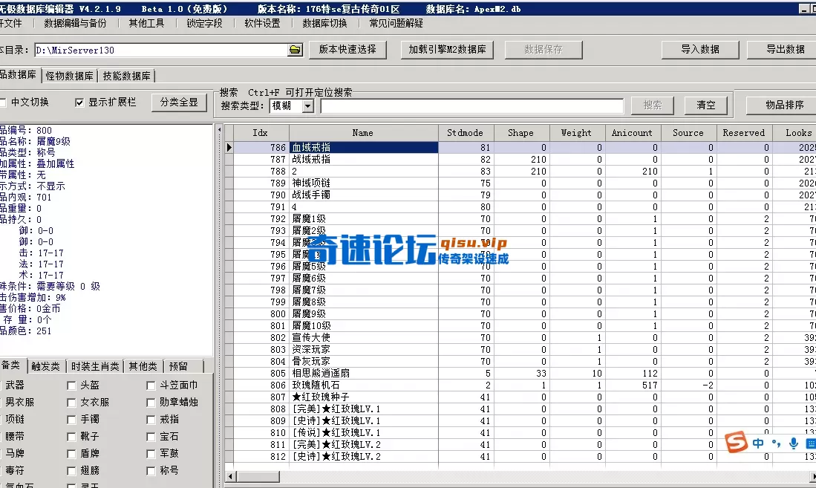Check the 手镯 category checkbox

click(71, 420)
